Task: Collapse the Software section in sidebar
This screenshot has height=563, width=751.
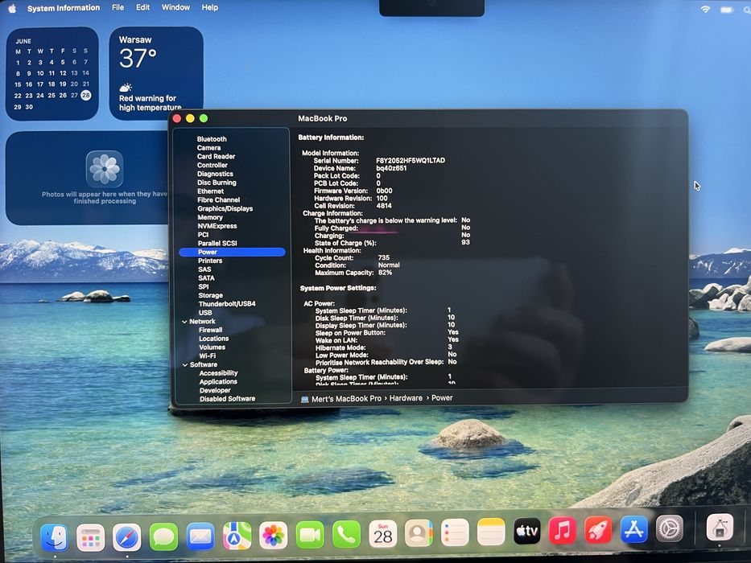Action: (185, 365)
